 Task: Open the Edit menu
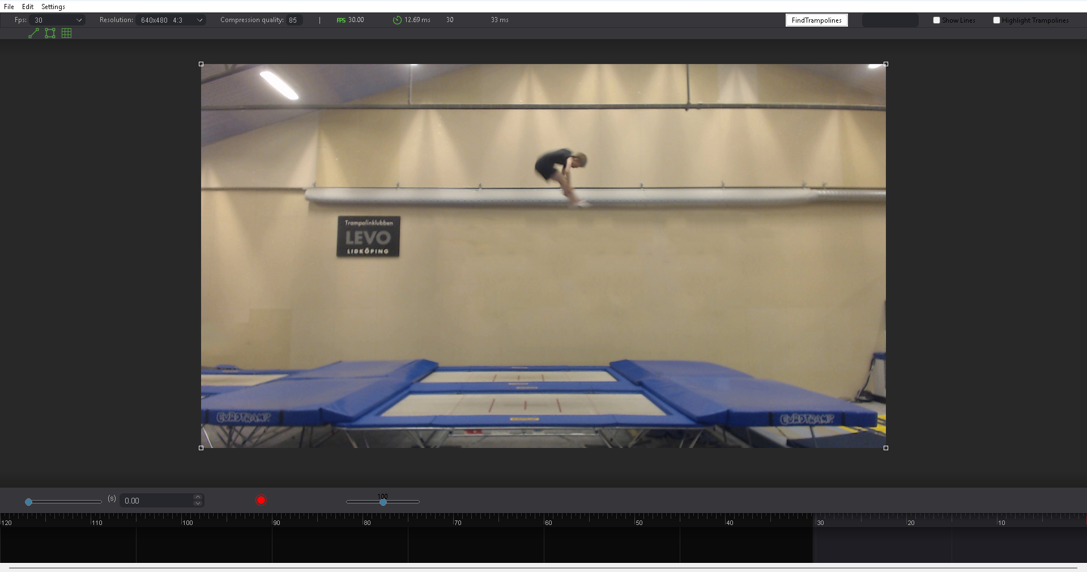tap(28, 7)
